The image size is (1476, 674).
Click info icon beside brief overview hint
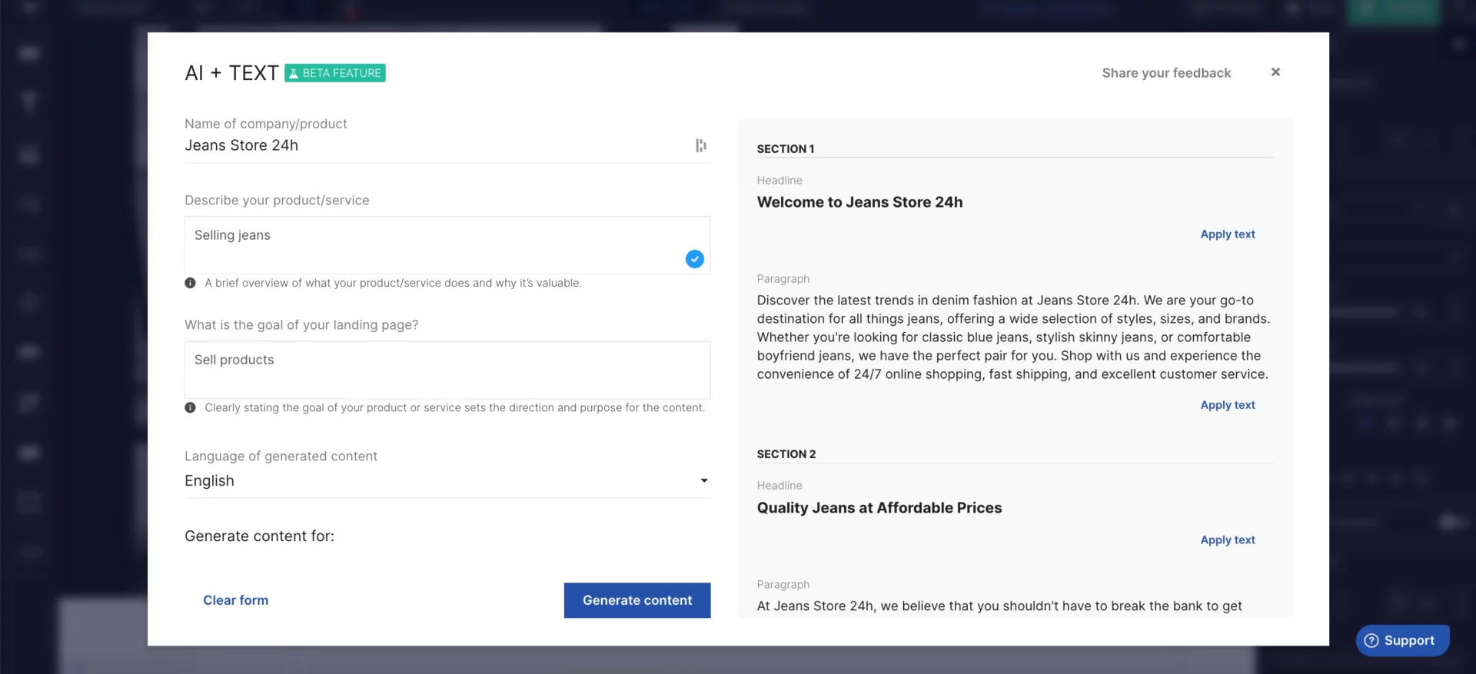tap(190, 283)
